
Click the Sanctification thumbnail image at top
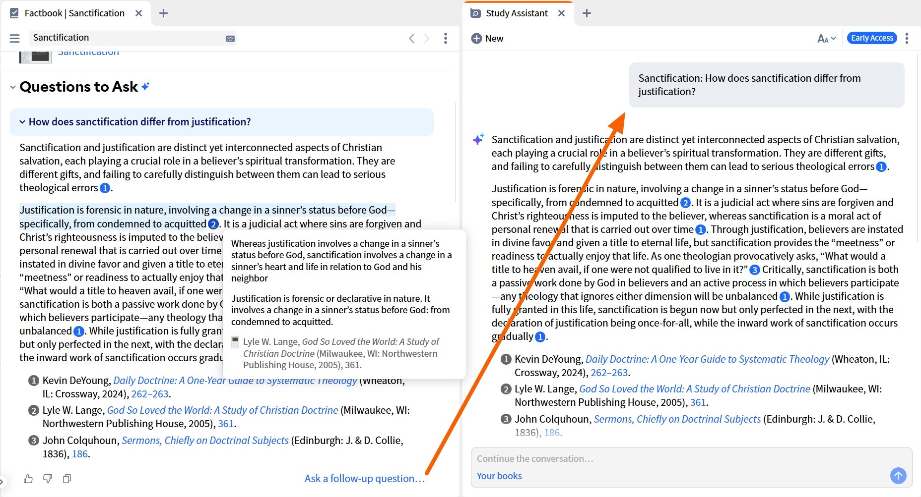(x=35, y=56)
